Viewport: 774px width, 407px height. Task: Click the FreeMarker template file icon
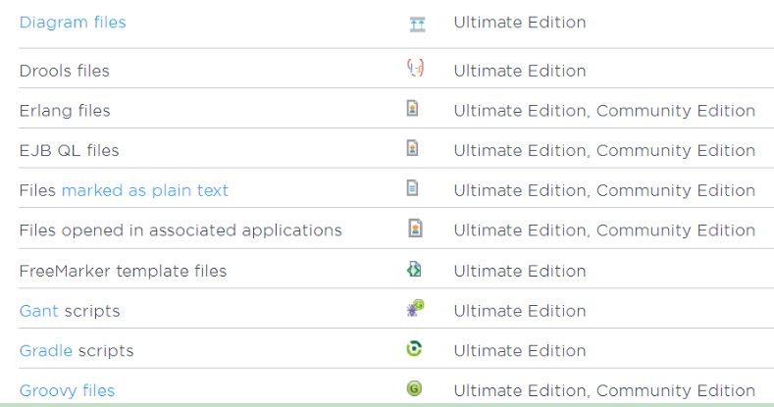coord(414,269)
